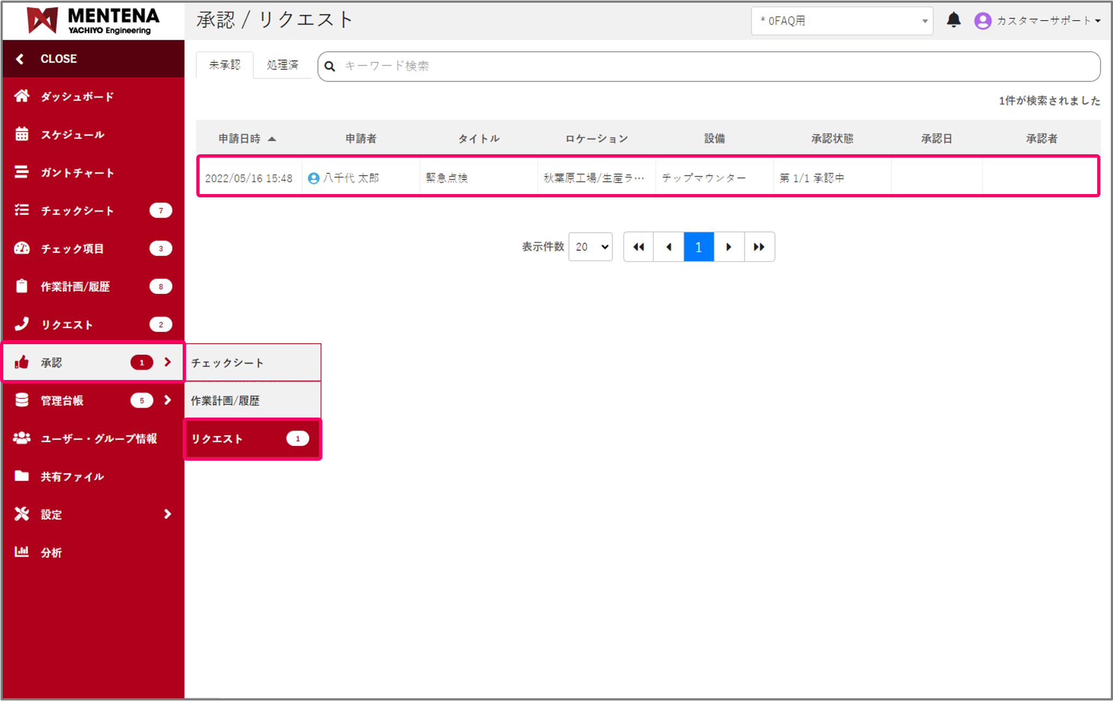Open チェック項目 gauge icon
The height and width of the screenshot is (701, 1113).
click(22, 249)
